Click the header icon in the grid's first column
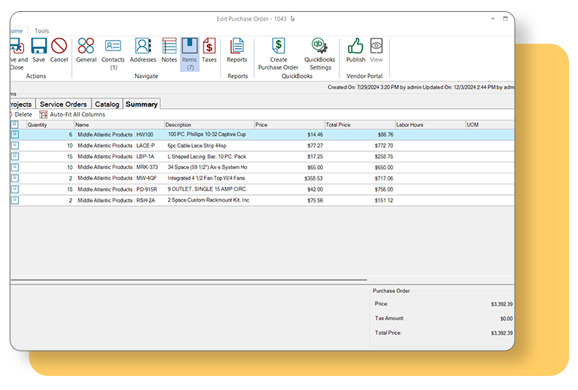The height and width of the screenshot is (390, 578). (15, 125)
